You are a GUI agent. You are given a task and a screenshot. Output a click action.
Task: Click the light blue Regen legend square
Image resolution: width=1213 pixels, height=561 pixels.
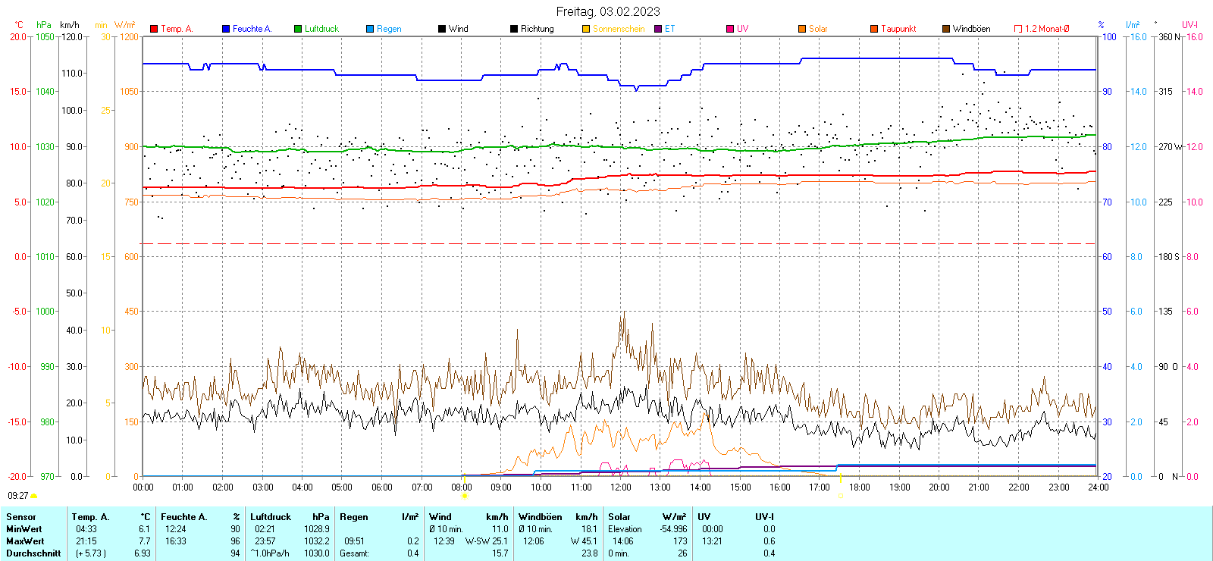[x=370, y=29]
